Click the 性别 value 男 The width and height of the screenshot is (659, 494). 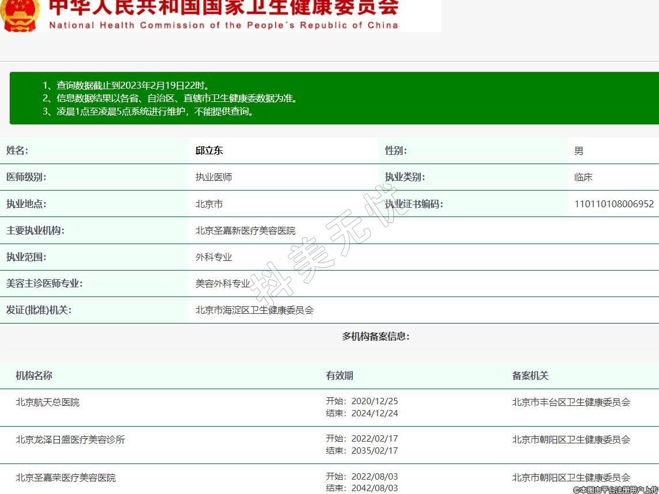(578, 151)
